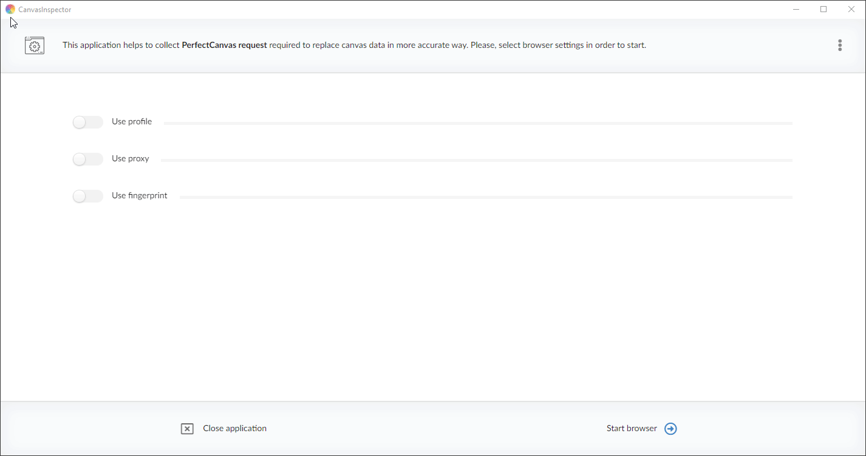
Task: Expand the Use fingerprint section divider line
Action: pyautogui.click(x=486, y=197)
